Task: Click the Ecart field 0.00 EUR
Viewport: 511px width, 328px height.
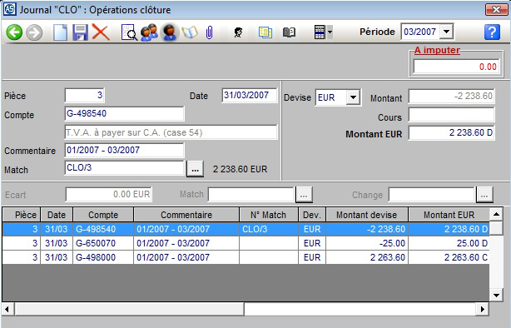Action: pos(108,194)
